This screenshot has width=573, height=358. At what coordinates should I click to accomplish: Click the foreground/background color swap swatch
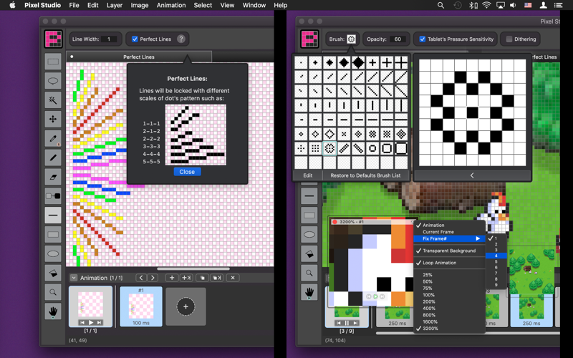coord(53,195)
